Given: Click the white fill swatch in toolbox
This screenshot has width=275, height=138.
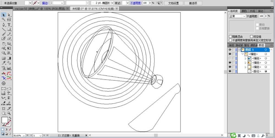Looking at the screenshot, I should point(5,120).
